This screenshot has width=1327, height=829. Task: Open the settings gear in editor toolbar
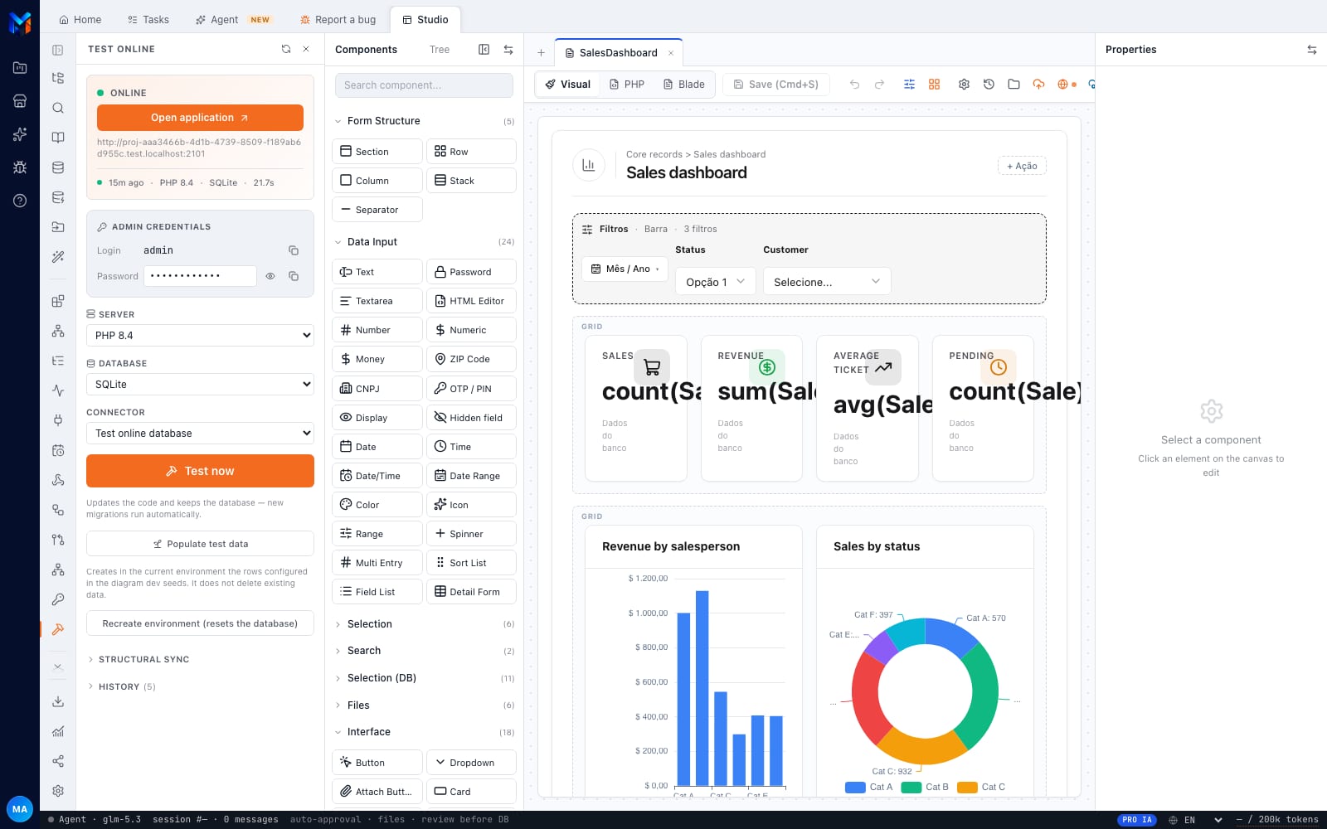(x=964, y=85)
